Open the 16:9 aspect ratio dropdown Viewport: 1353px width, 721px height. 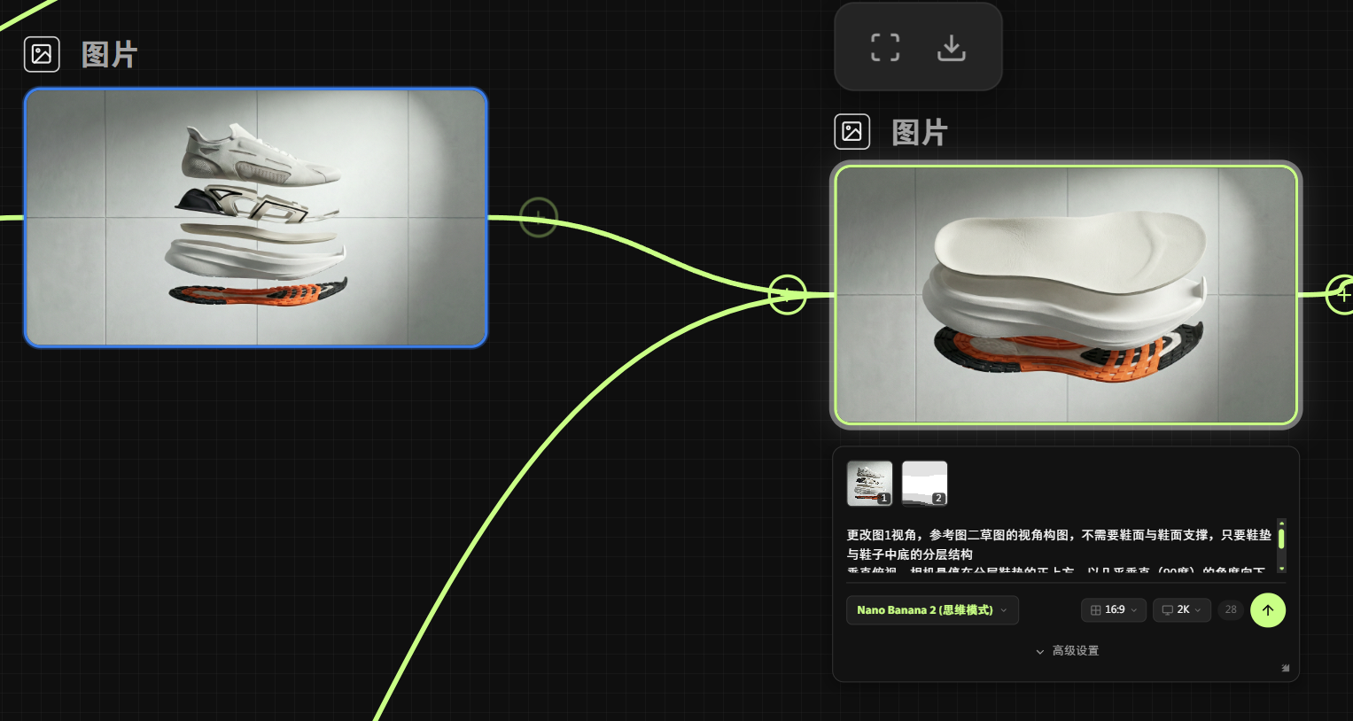tap(1113, 610)
